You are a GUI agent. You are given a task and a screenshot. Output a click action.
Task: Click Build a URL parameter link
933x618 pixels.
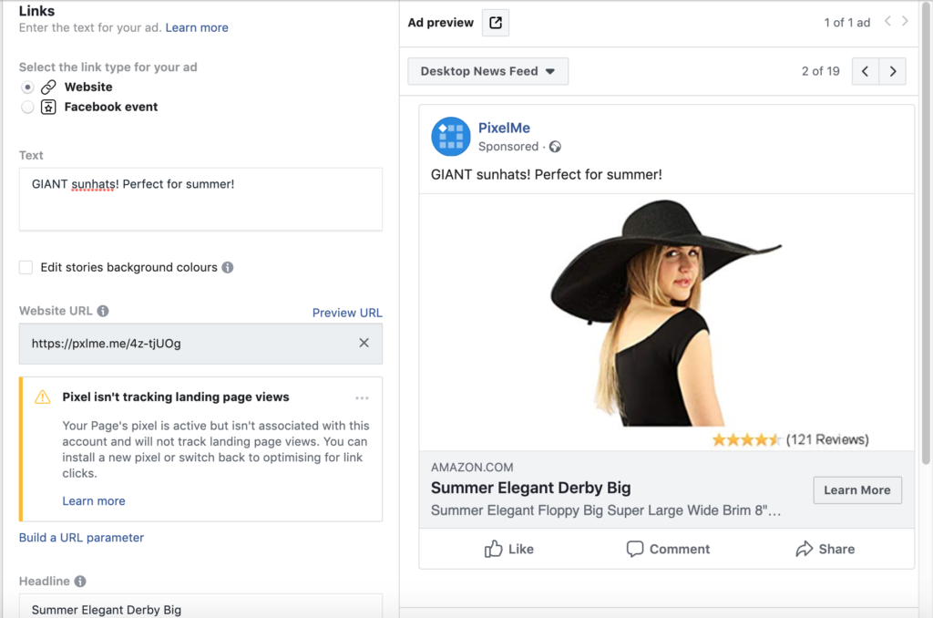click(81, 538)
